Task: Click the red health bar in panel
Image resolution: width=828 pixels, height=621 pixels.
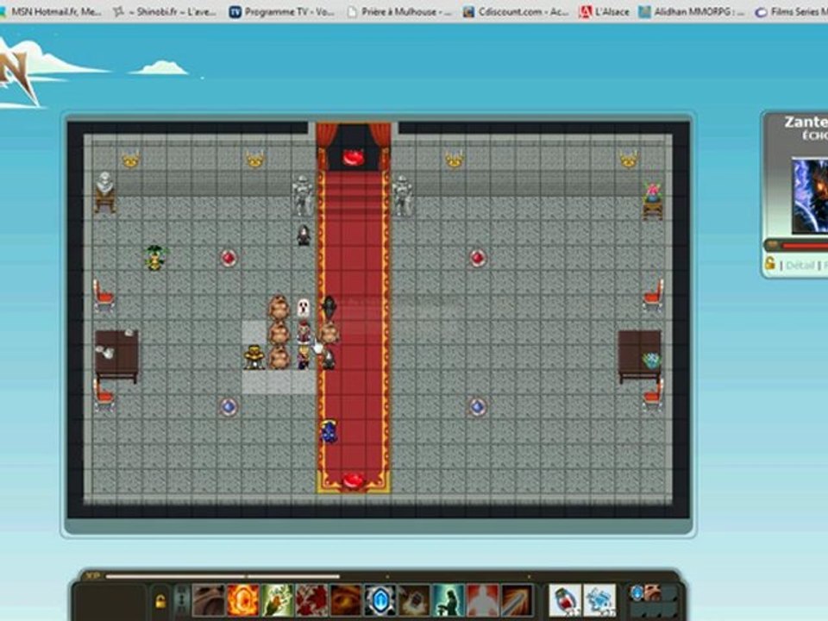Action: click(804, 246)
